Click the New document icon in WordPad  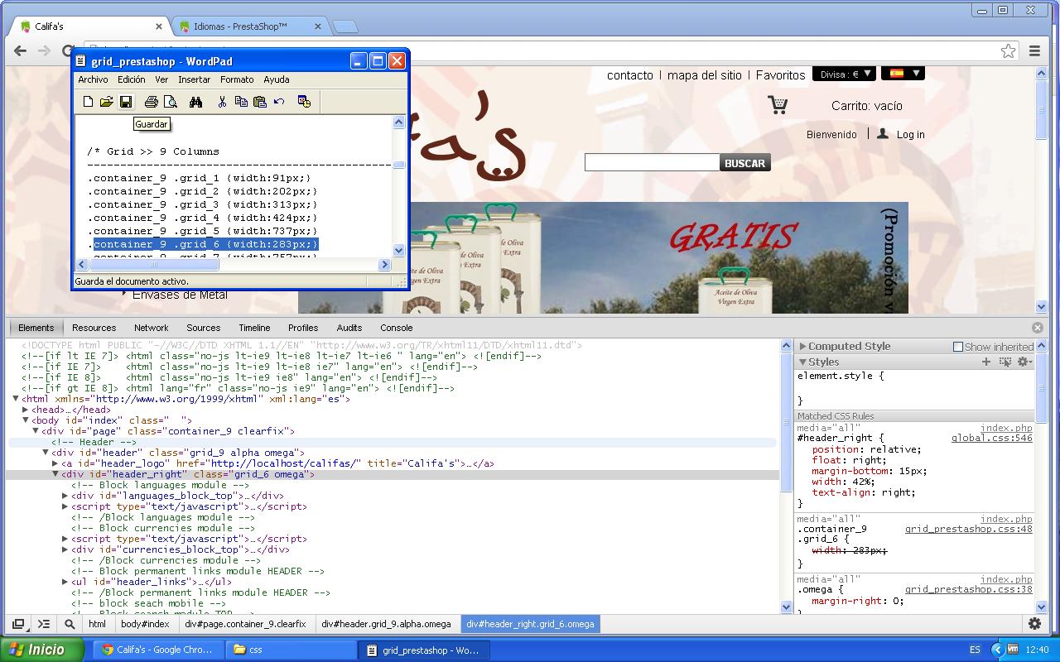[x=88, y=102]
